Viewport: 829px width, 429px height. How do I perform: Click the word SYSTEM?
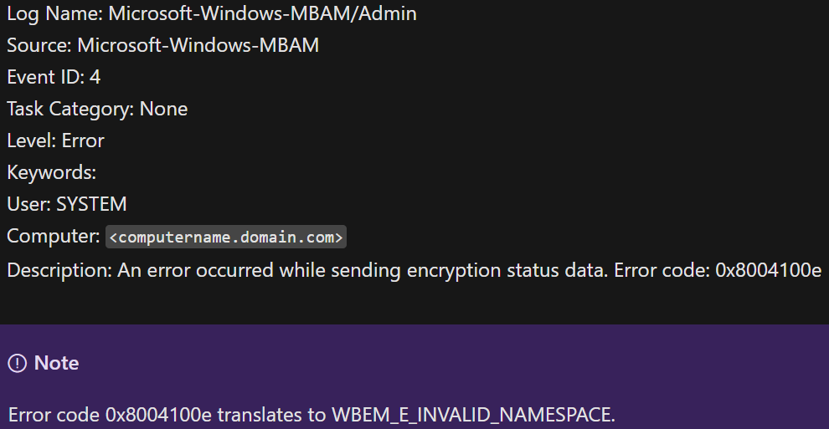[91, 204]
